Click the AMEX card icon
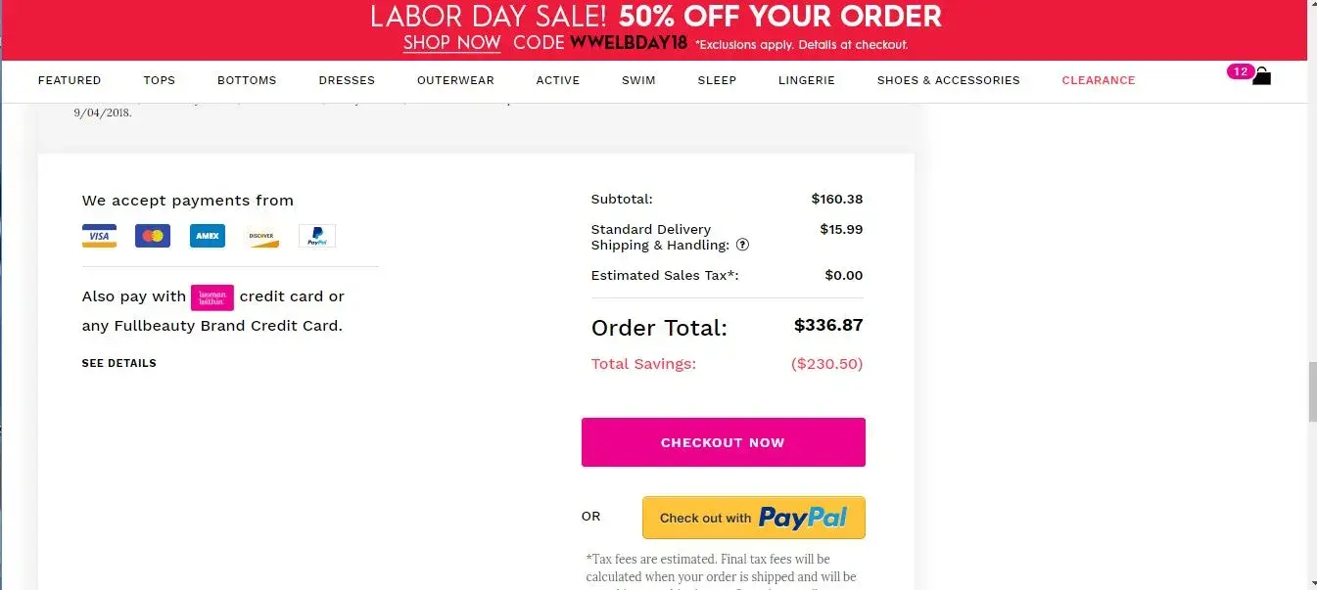The image size is (1317, 590). click(208, 236)
